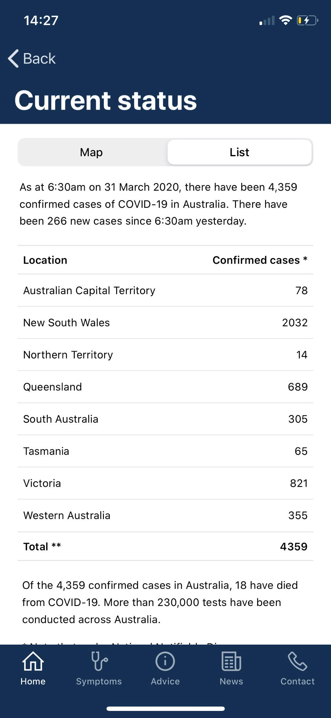Open the Home tab icon
This screenshot has width=331, height=718.
(33, 661)
